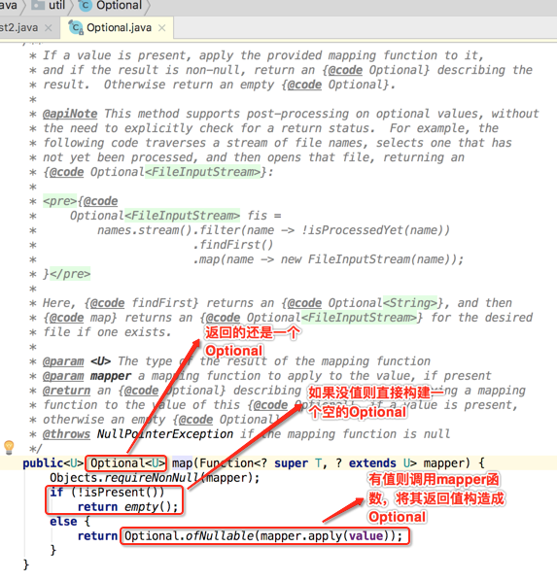The image size is (557, 581).
Task: Click 'Optional<U>' return type in signature
Action: (126, 462)
